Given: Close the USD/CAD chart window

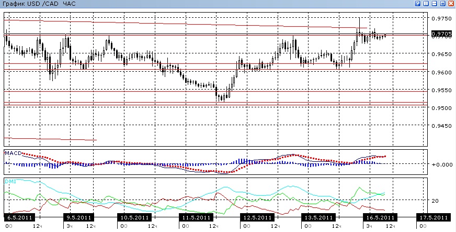Looking at the screenshot, I should [x=451, y=4].
